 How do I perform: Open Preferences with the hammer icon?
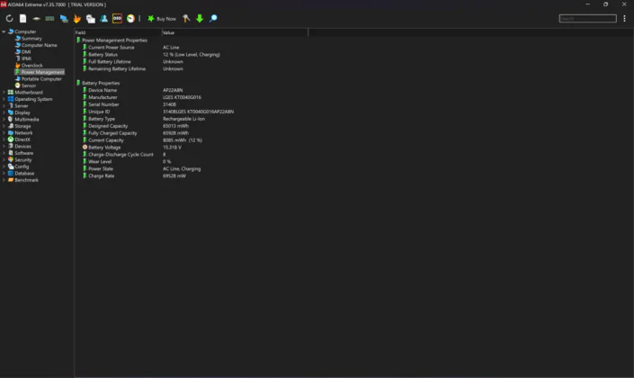[x=186, y=19]
